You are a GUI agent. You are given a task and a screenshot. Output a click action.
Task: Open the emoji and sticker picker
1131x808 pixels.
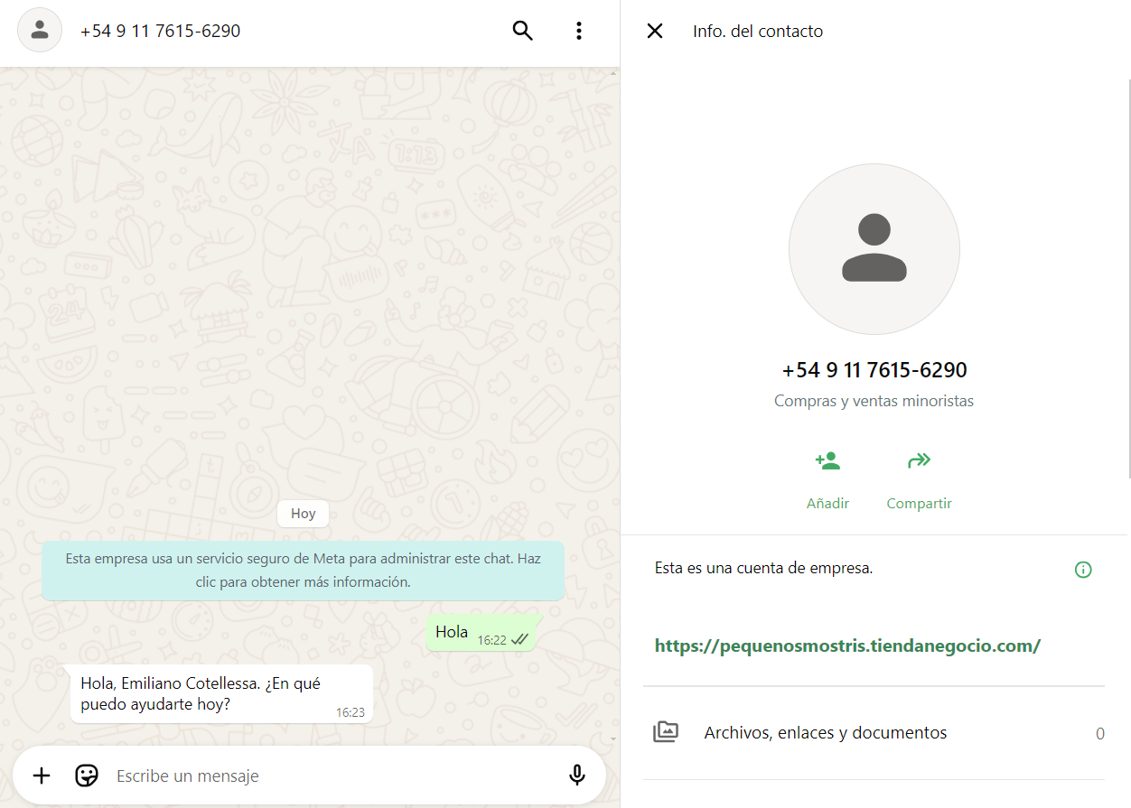tap(87, 775)
